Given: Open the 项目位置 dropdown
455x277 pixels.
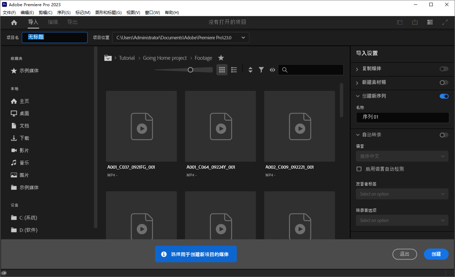Looking at the screenshot, I should click(x=243, y=37).
